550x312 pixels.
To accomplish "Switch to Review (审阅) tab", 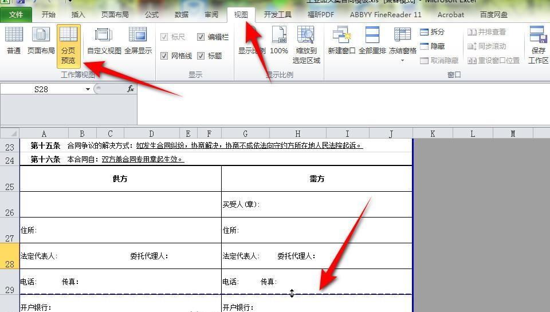I will [211, 15].
